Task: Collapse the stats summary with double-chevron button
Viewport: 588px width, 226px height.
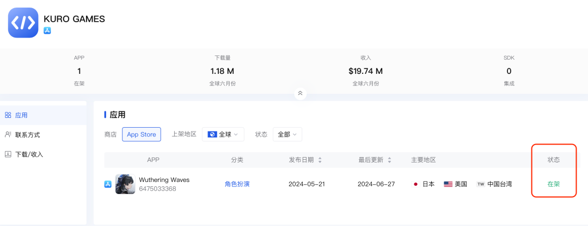Action: click(300, 93)
